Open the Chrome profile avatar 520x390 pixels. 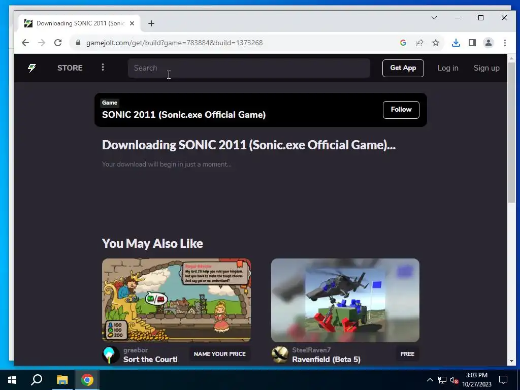(489, 43)
